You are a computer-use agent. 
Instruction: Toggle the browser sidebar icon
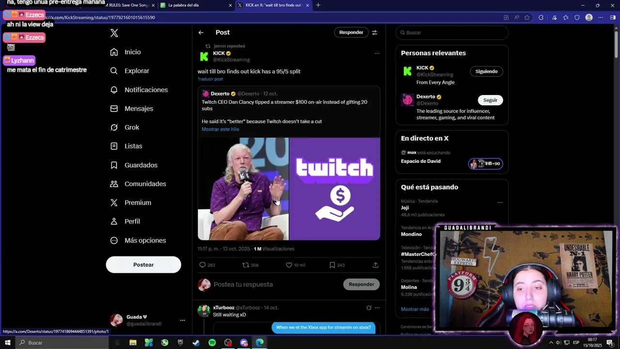click(x=613, y=17)
